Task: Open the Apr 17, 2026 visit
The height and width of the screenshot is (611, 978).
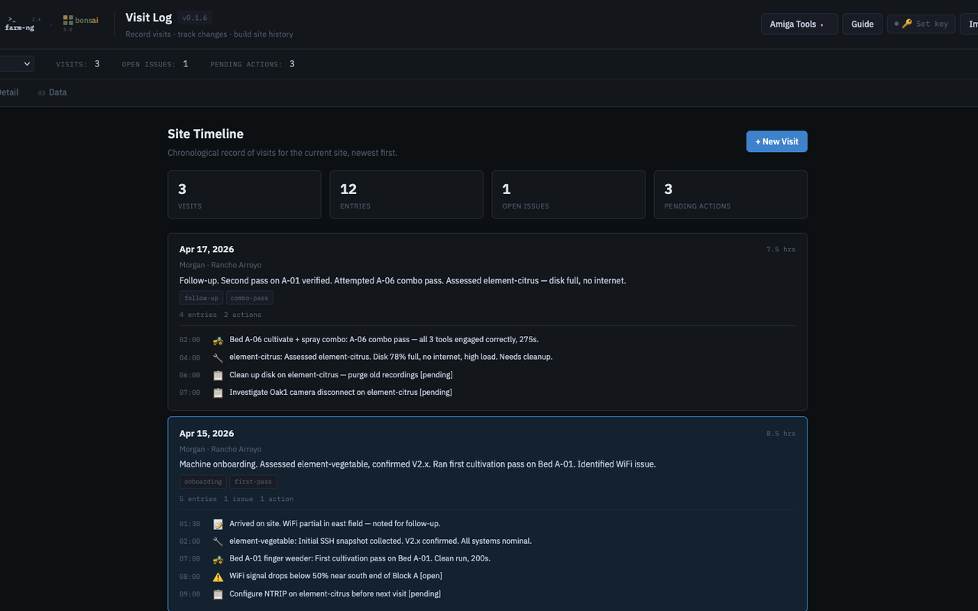Action: (487, 322)
